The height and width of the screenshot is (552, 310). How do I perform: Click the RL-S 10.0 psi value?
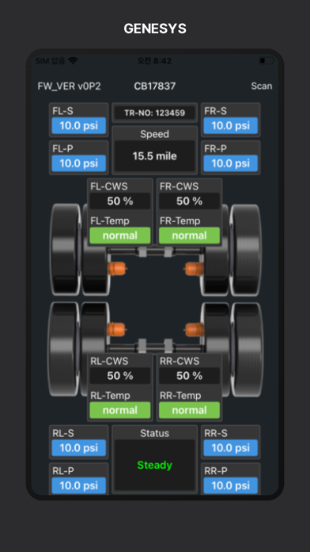(78, 448)
